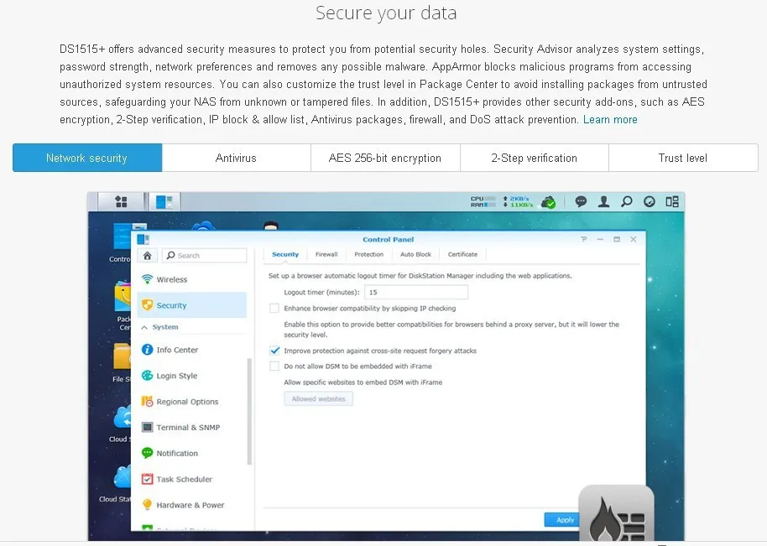
Task: Check Do not allow DSM embedded with iFrame
Action: tap(274, 367)
